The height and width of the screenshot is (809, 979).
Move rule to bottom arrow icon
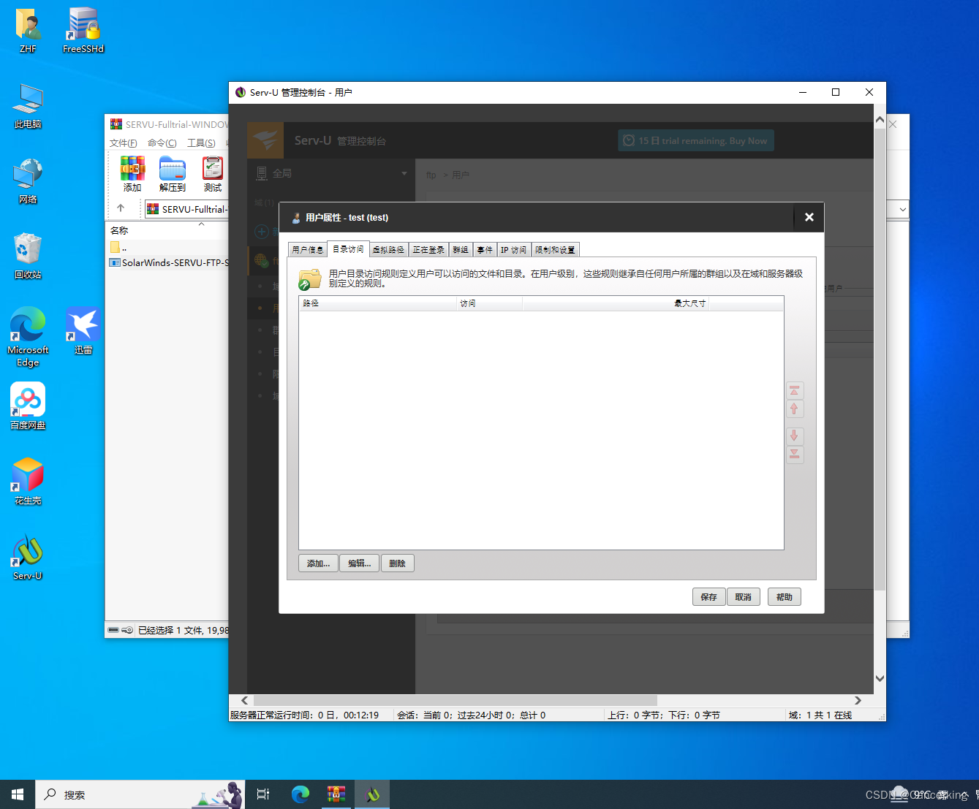795,455
